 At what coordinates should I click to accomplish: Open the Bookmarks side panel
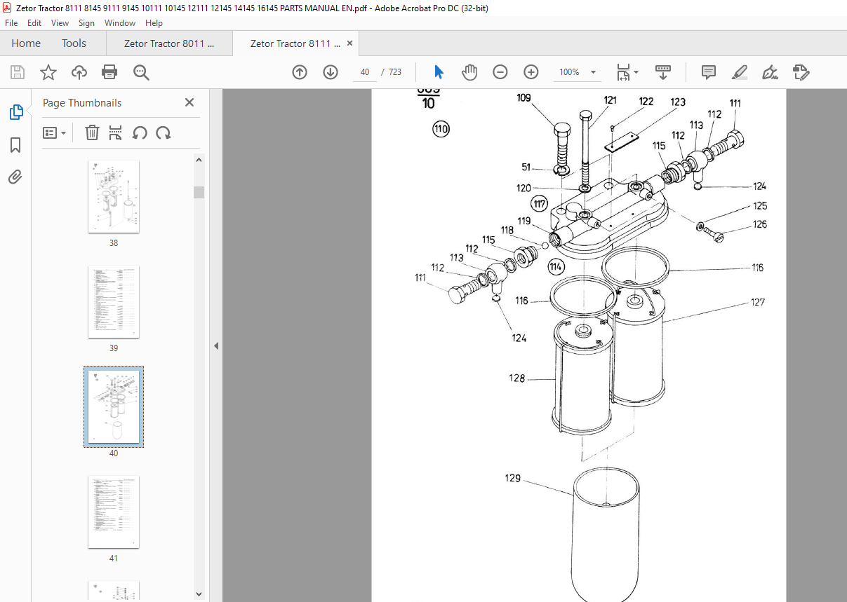[x=15, y=145]
